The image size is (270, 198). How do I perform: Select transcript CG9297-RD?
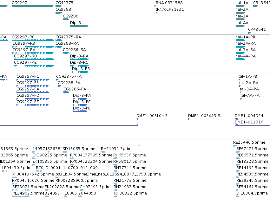pyautogui.click(x=34, y=59)
